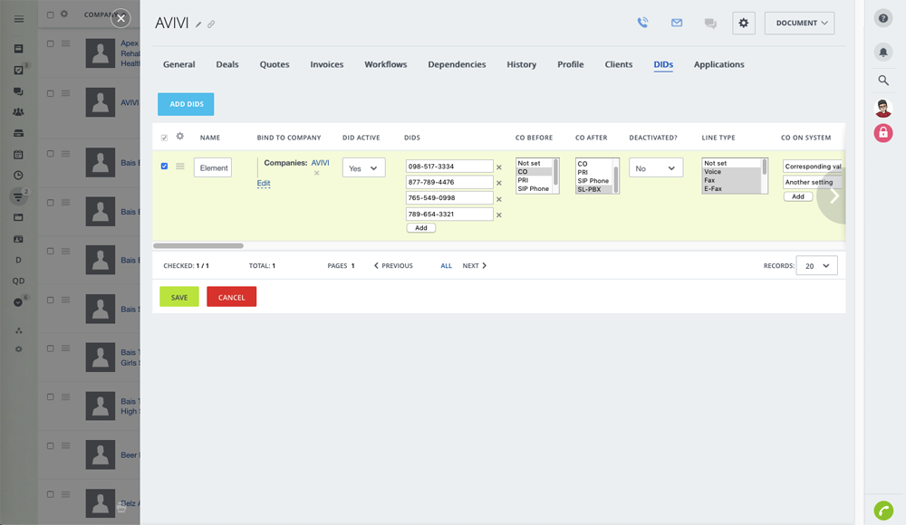
Task: Open the settings gear button beside Document
Action: pos(744,24)
